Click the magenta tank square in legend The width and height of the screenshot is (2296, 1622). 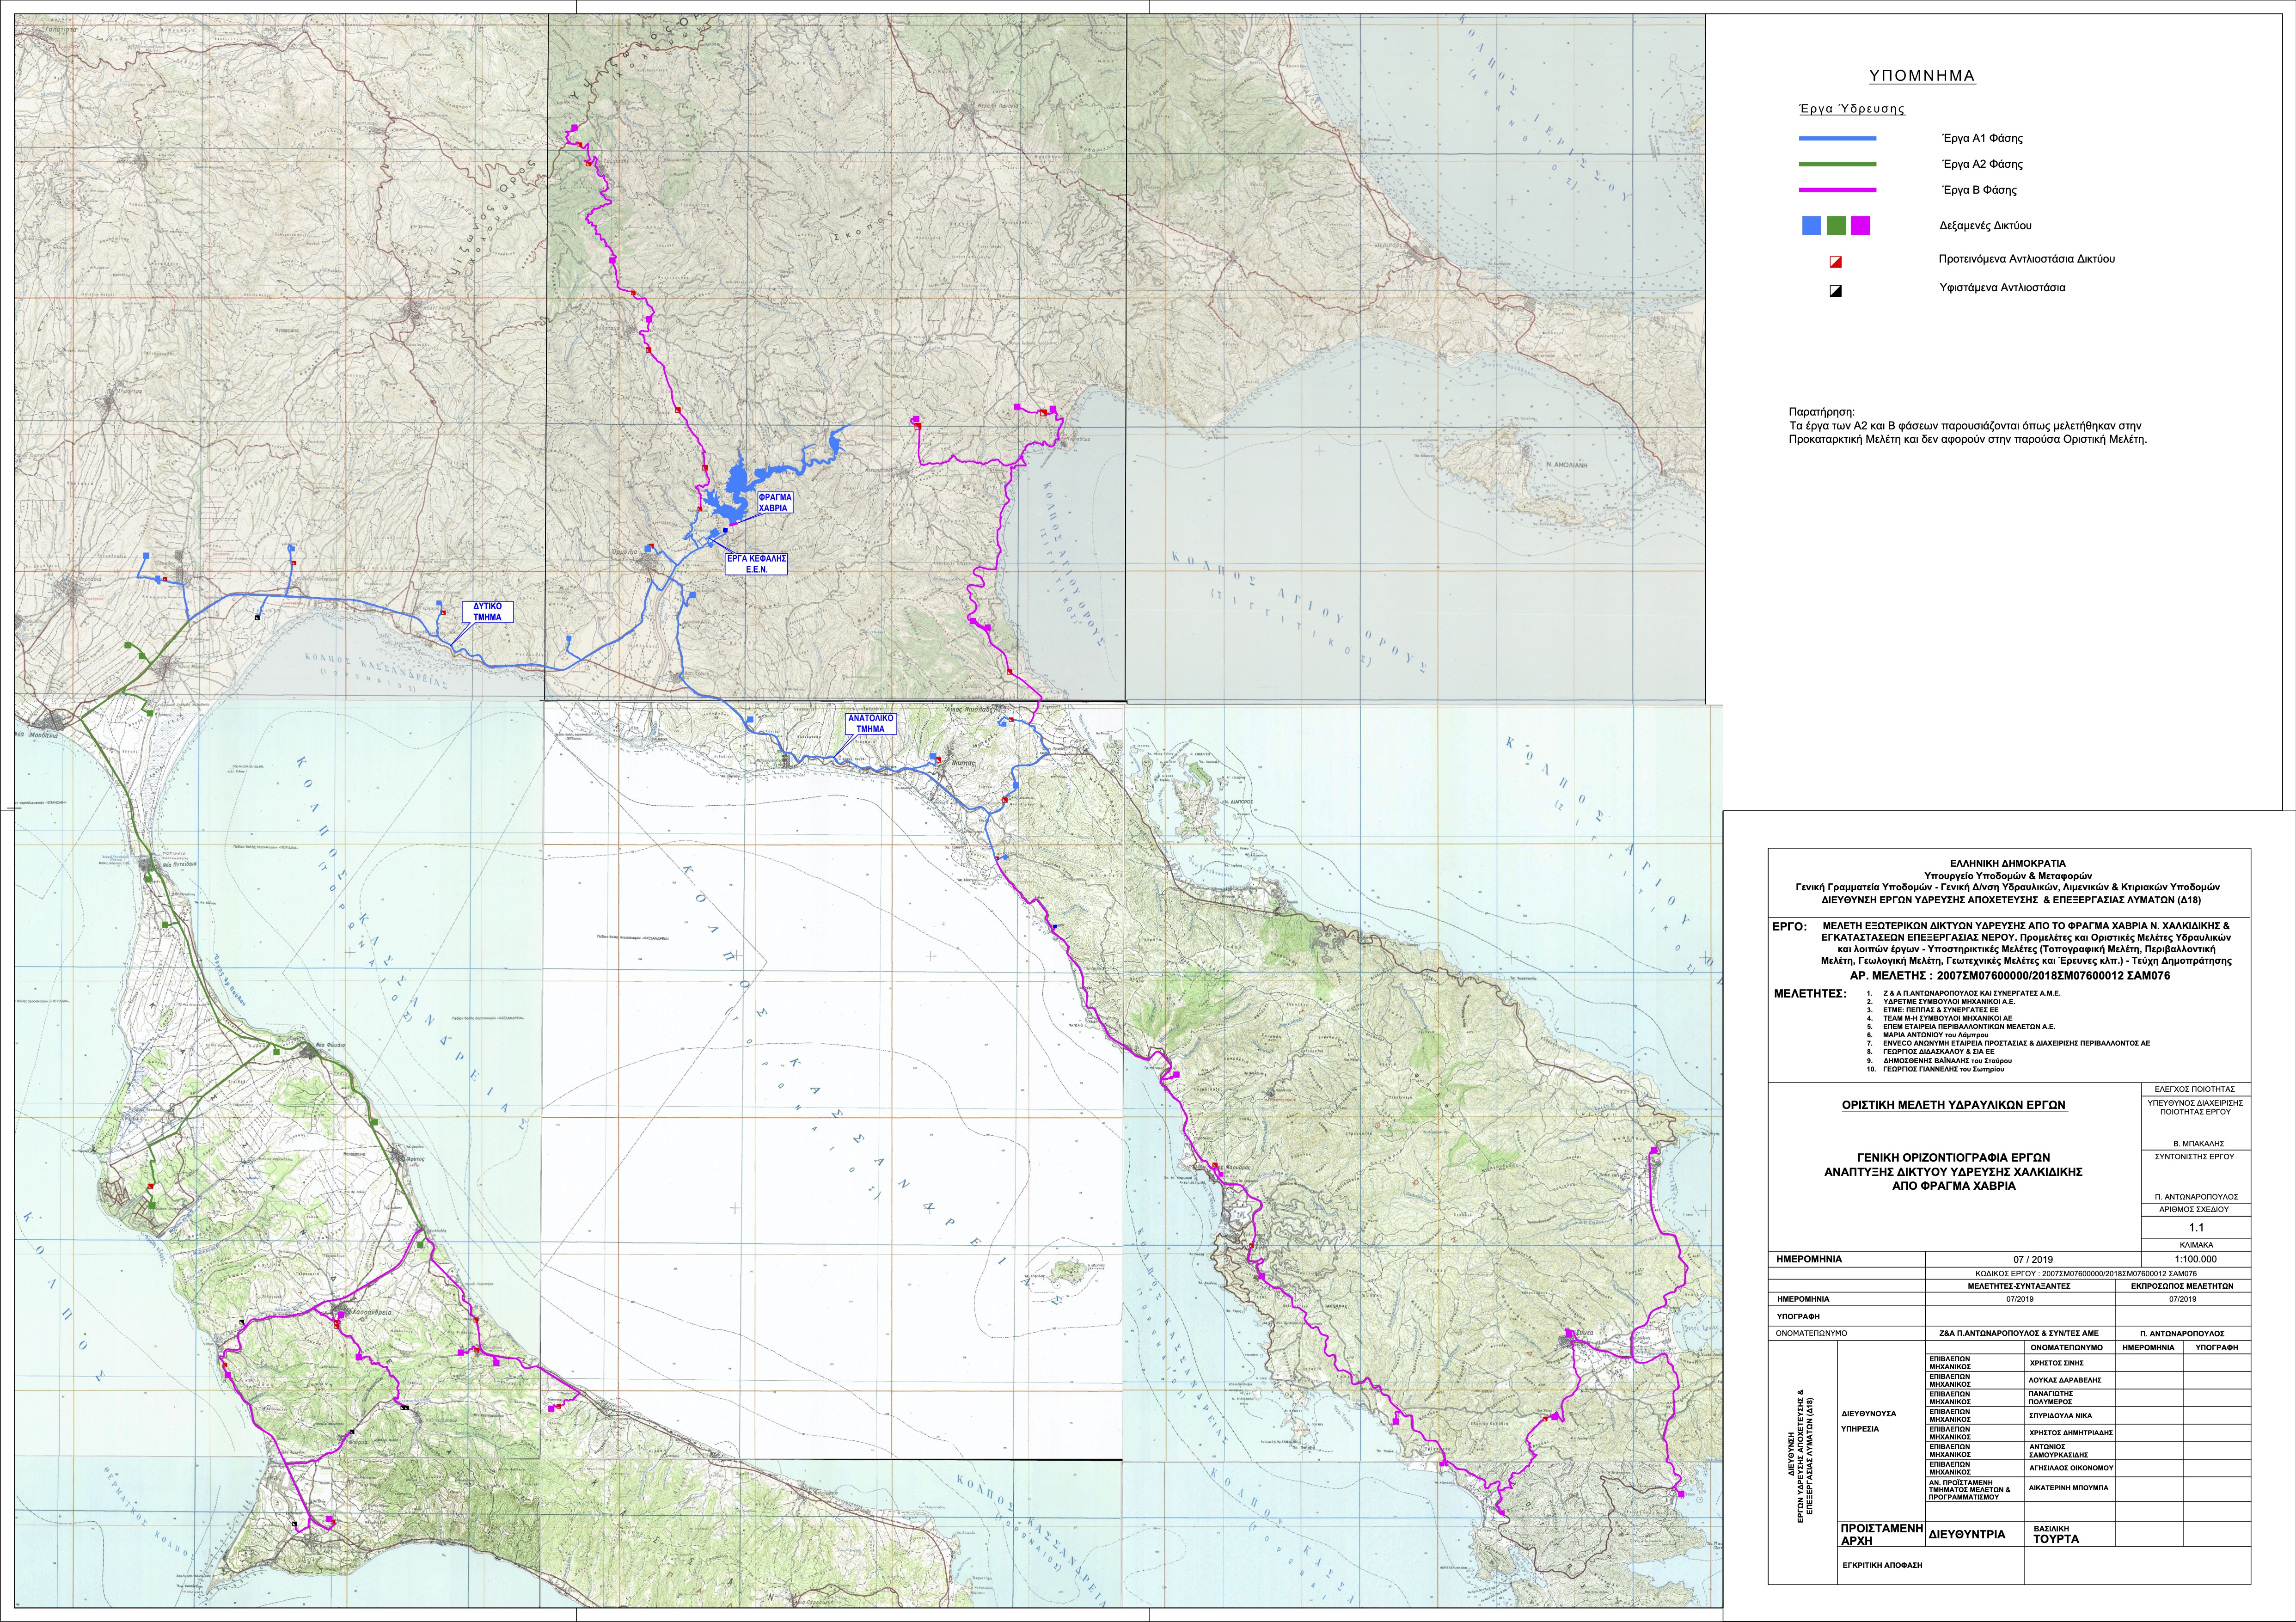coord(1860,226)
